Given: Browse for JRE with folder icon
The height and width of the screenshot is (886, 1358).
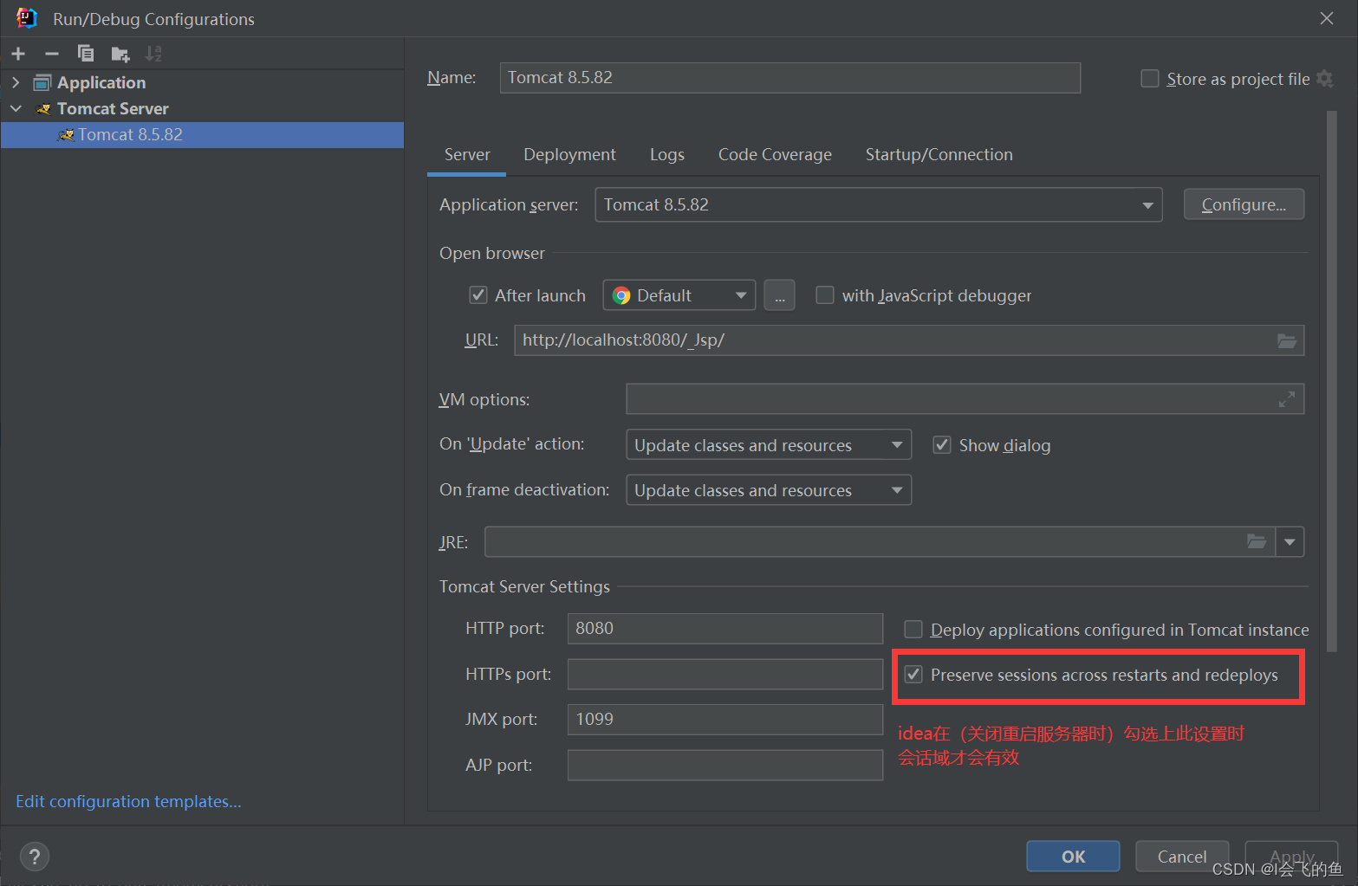Looking at the screenshot, I should 1257,541.
